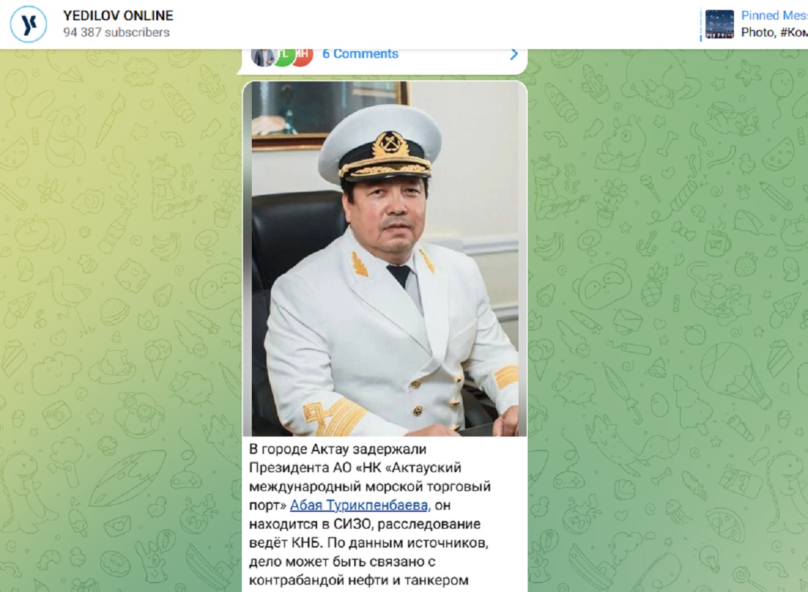The image size is (808, 592).
Task: Follow the 'Абая Турикпенбаева' hyperlink
Action: point(360,505)
